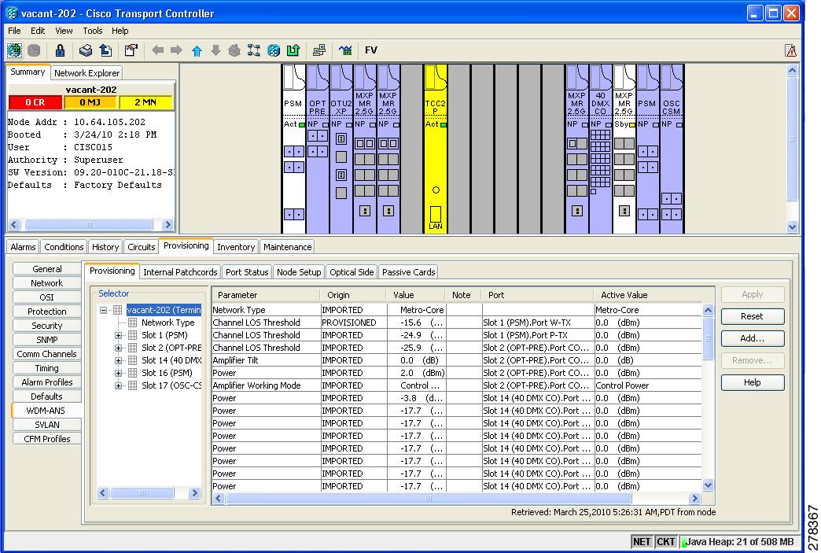Switch to the Network Explorer tab
The image size is (821, 553).
[87, 73]
